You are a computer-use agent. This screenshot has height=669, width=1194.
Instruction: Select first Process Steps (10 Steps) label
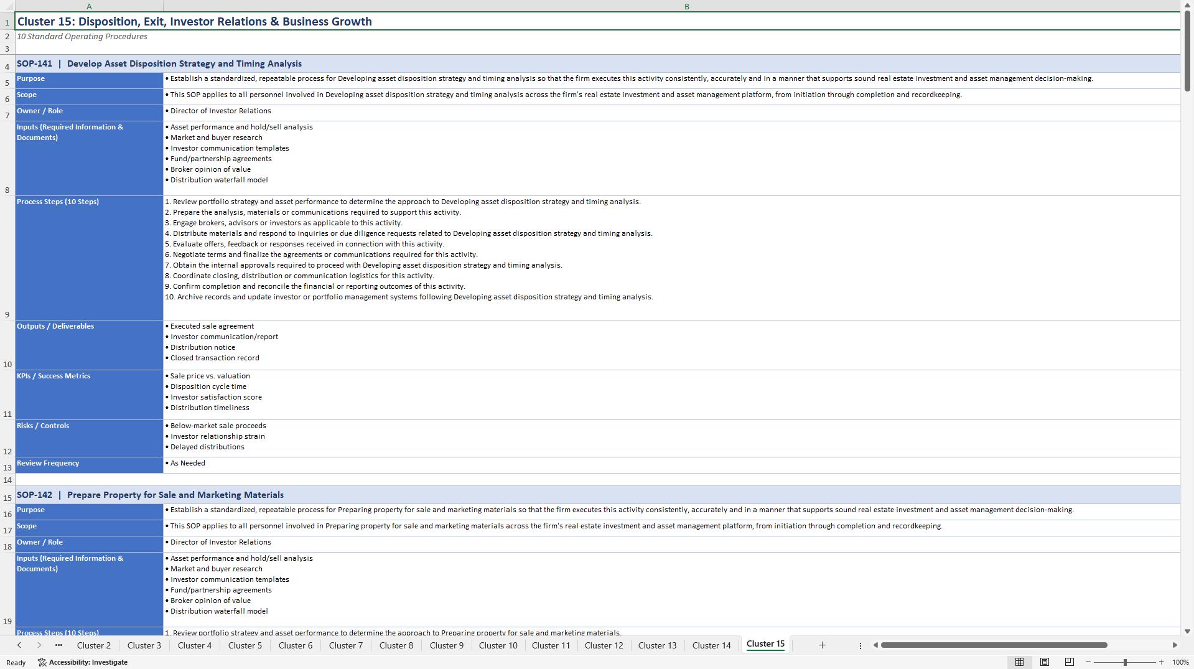89,258
